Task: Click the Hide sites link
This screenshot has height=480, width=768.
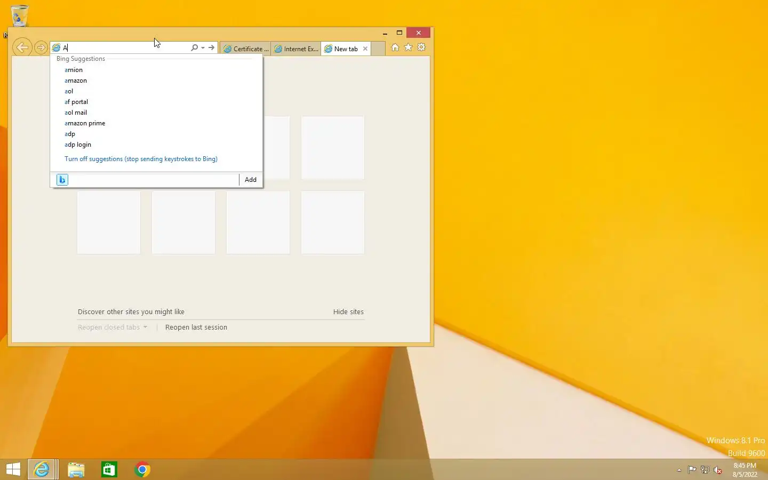Action: coord(348,312)
